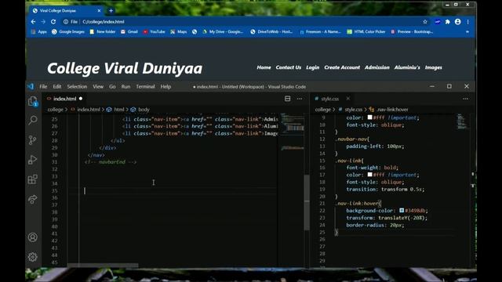Open the Chrome extensions puzzle icon
Screen dimensions: 502x282
448,22
